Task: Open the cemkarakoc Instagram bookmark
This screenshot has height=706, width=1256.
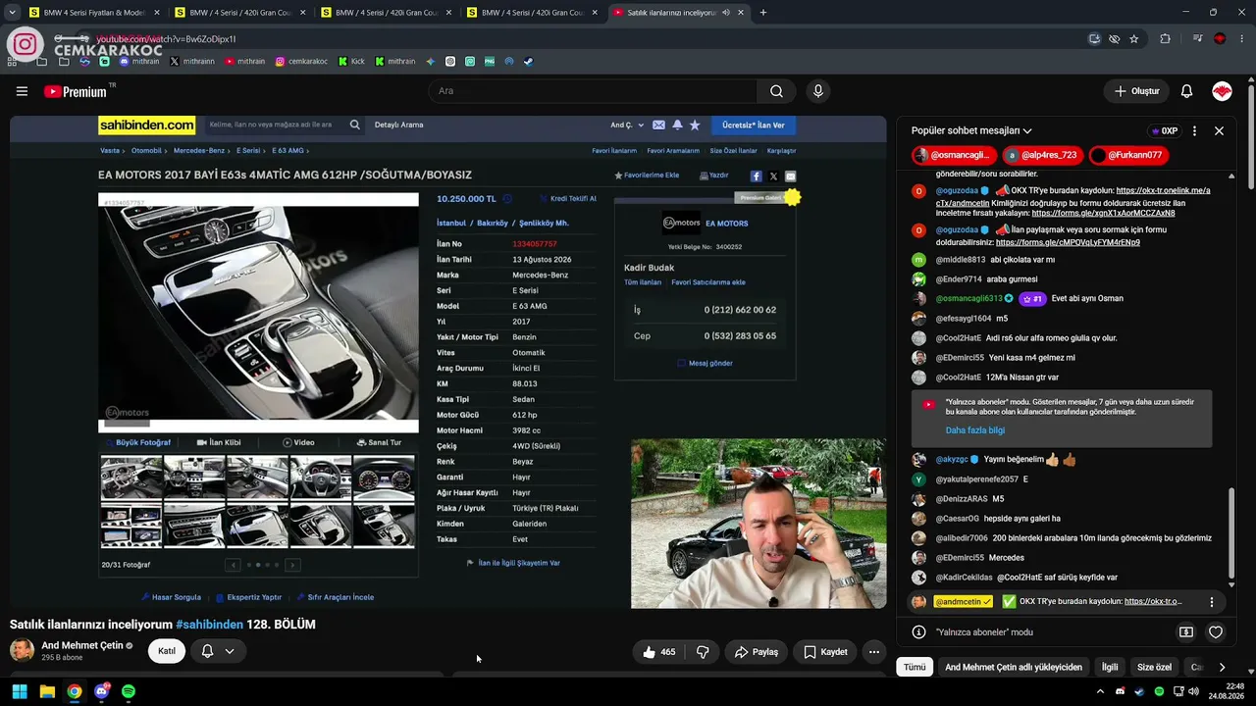Action: tap(301, 61)
